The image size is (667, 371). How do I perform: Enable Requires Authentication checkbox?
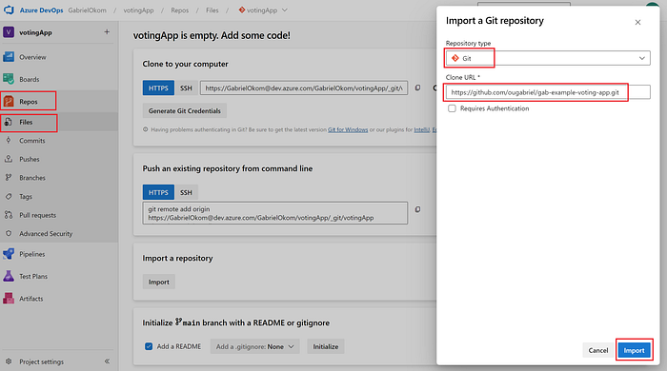coord(452,108)
